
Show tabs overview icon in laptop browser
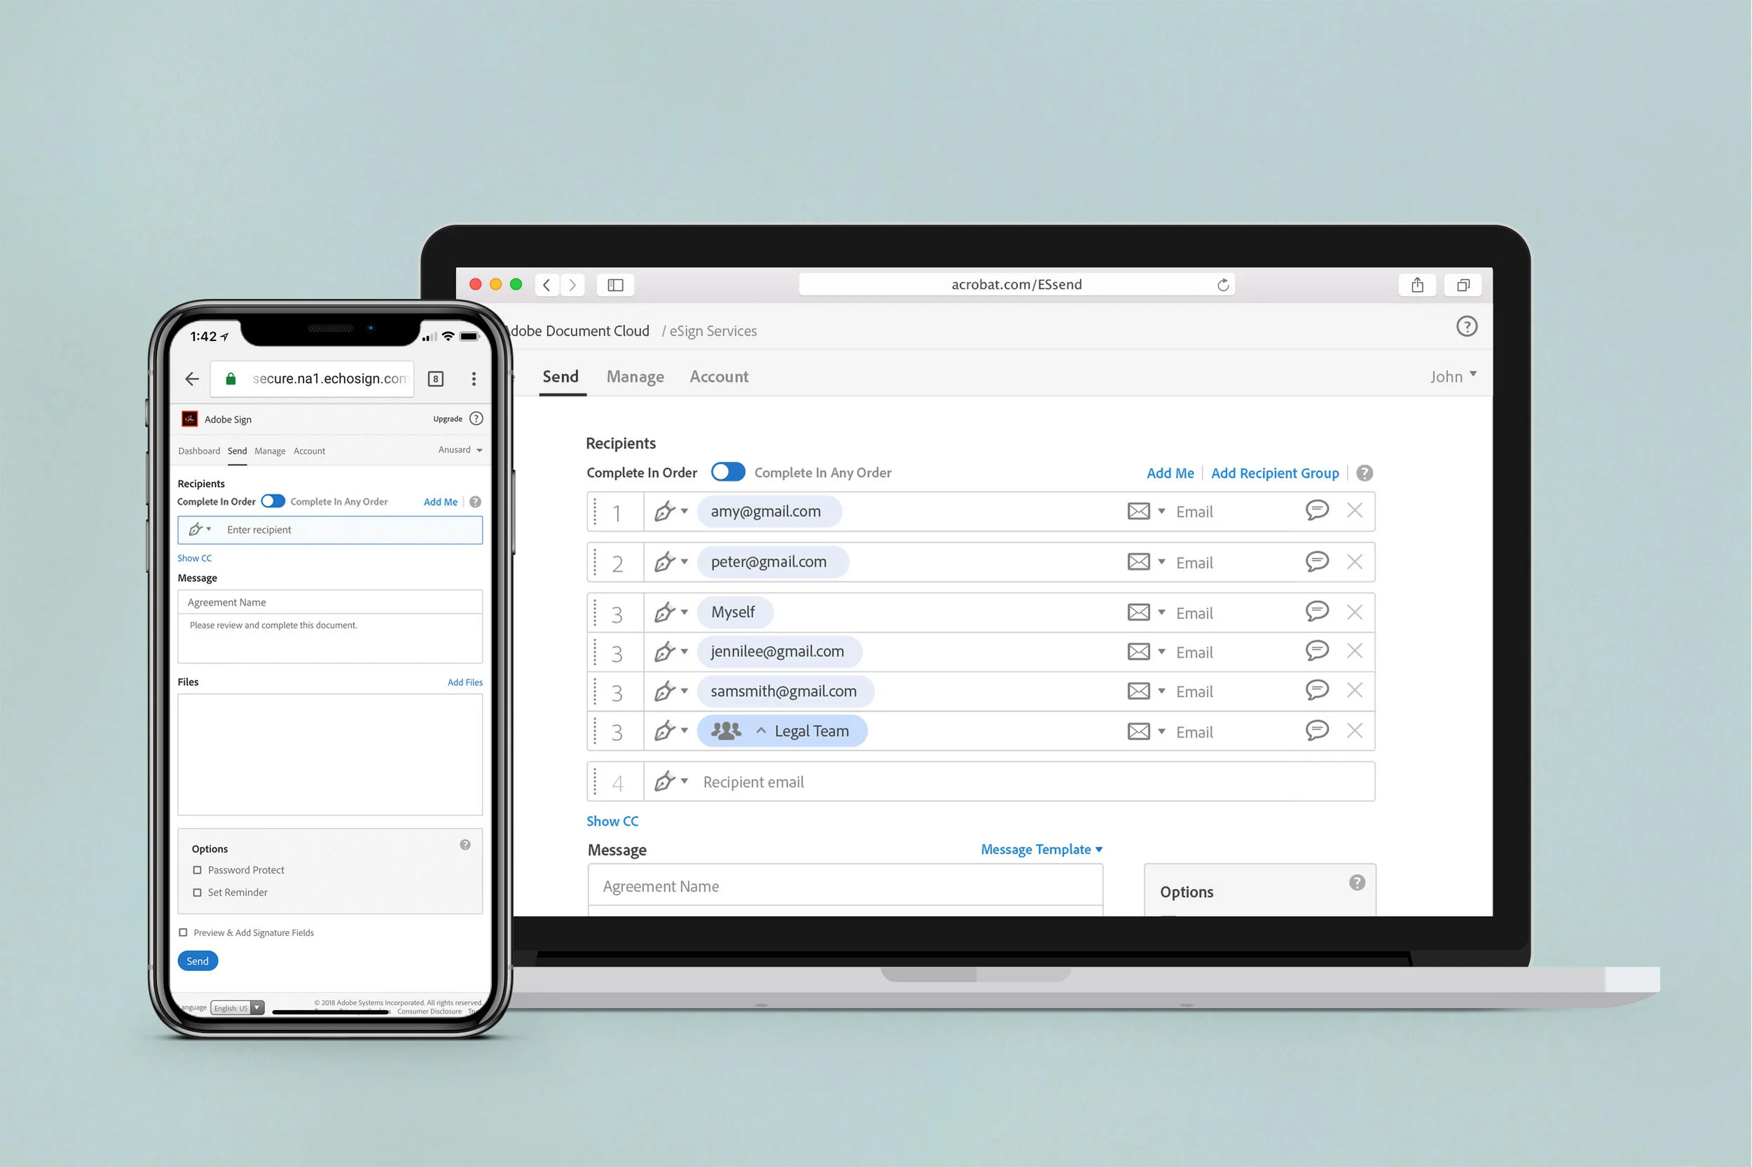(1463, 284)
